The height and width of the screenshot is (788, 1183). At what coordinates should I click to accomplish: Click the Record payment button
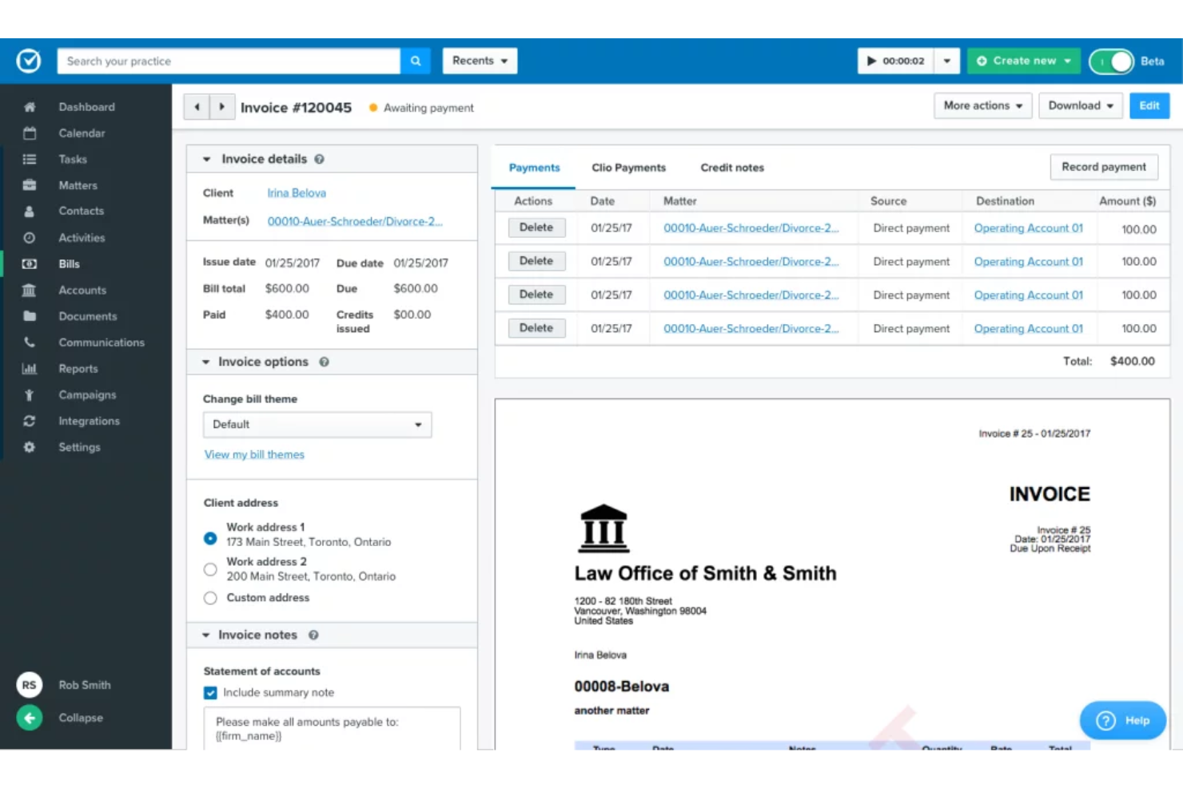coord(1104,166)
